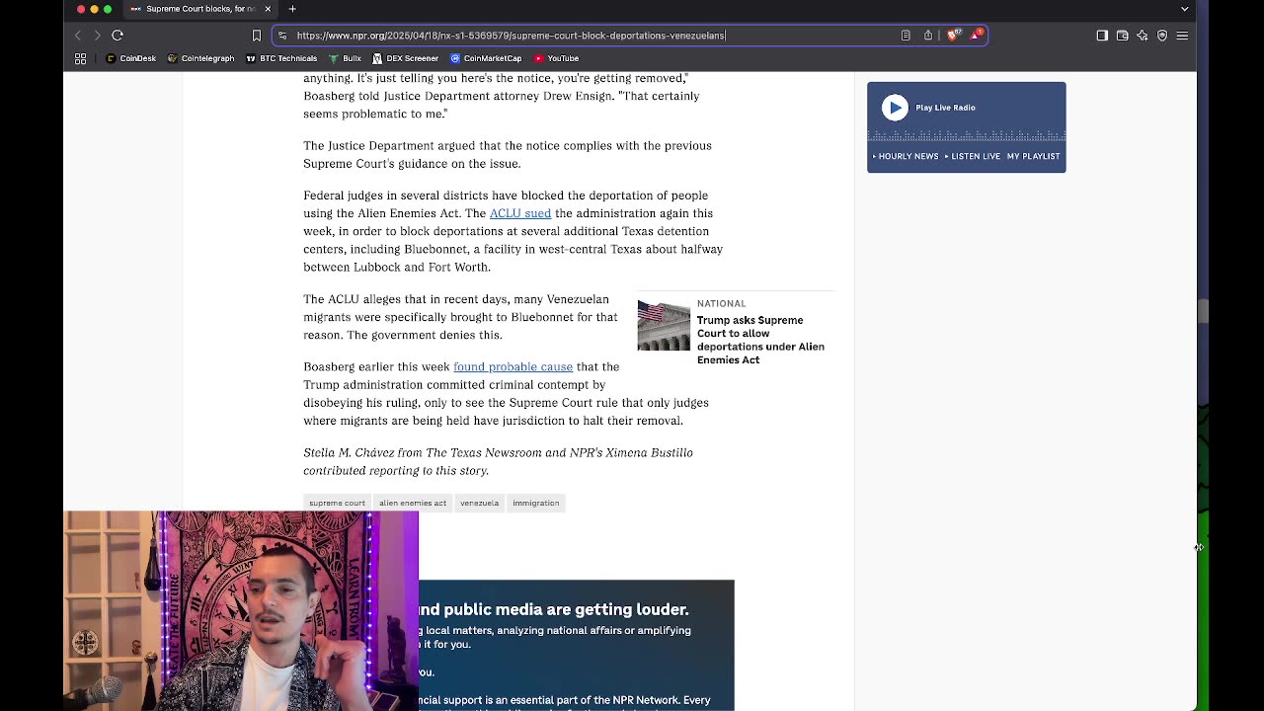
Task: Select the Supreme Court blocks tab
Action: coord(200,9)
